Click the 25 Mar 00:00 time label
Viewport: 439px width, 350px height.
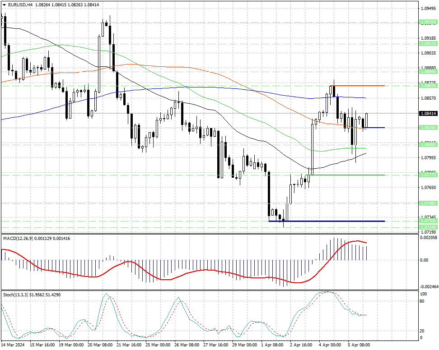tap(158, 345)
